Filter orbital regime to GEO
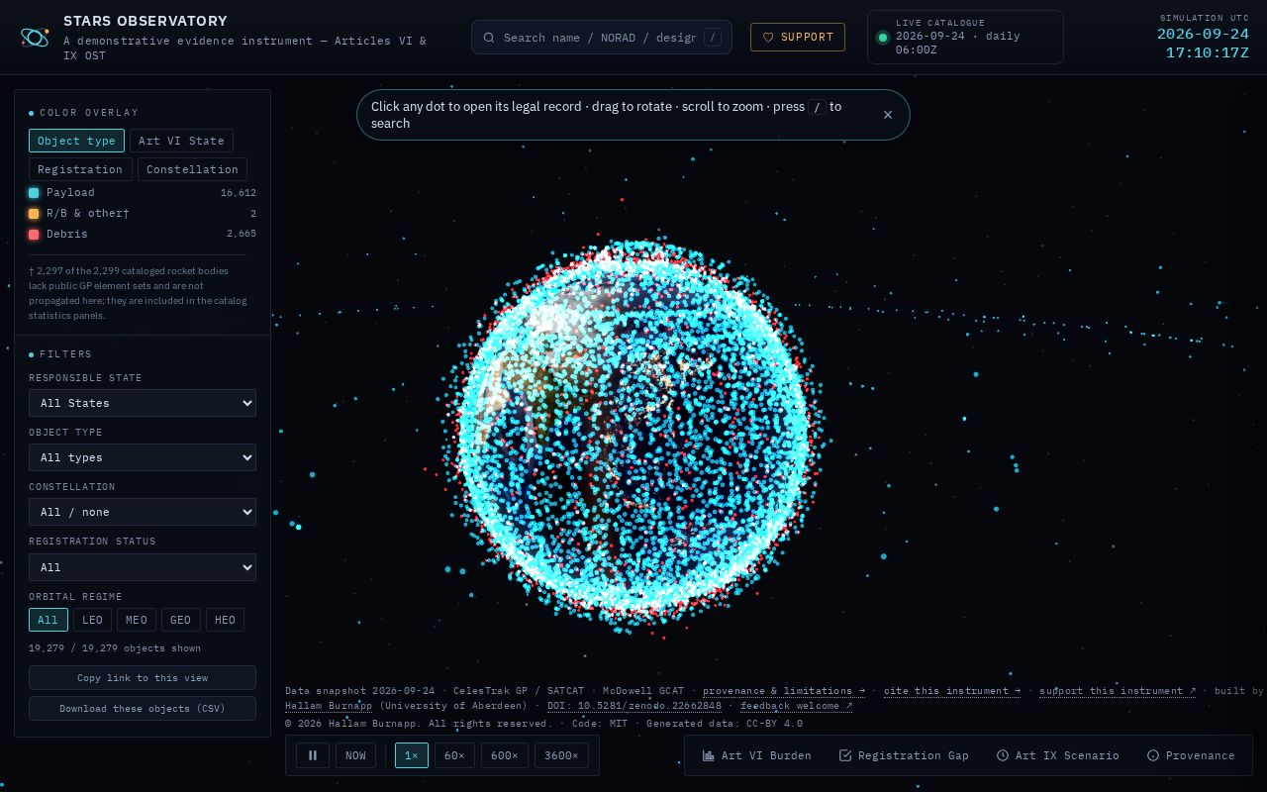The width and height of the screenshot is (1267, 792). tap(180, 620)
